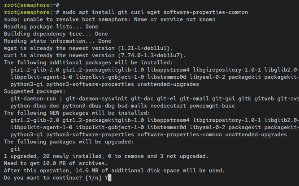
Task: Click the sudo apt install command text
Action: tap(156, 12)
